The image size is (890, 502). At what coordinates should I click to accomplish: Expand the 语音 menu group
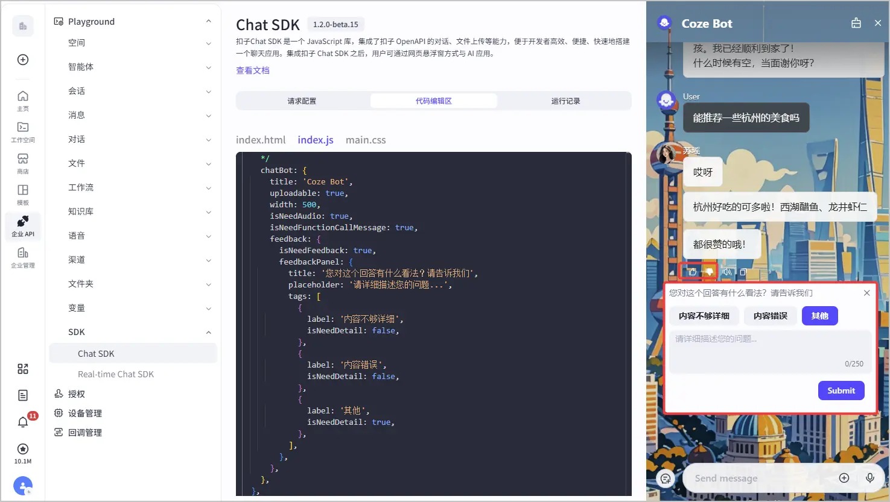(x=209, y=236)
